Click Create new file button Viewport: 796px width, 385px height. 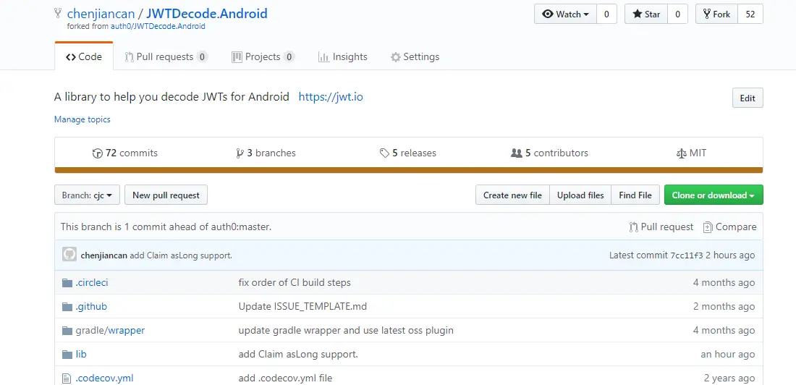point(512,195)
